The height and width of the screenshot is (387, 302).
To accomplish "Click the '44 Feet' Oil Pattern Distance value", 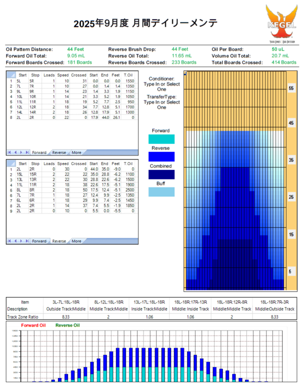I will 75,49.
